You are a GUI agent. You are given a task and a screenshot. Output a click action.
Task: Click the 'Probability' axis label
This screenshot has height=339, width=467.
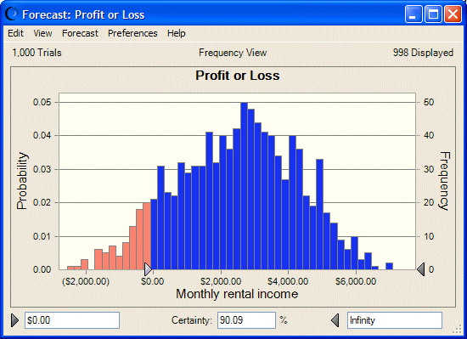(x=22, y=181)
